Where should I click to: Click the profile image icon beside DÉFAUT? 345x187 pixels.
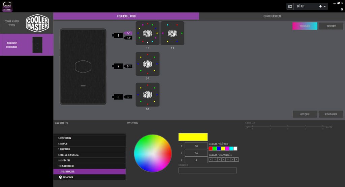coord(290,6)
